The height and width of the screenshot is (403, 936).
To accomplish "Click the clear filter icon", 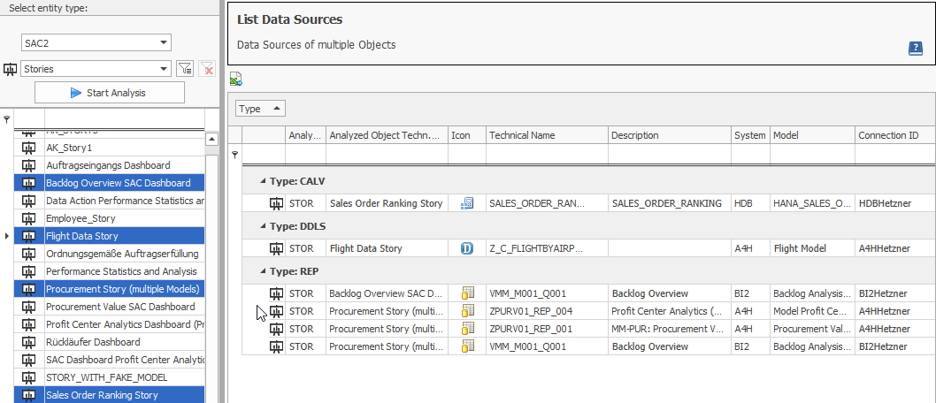I will tap(207, 69).
